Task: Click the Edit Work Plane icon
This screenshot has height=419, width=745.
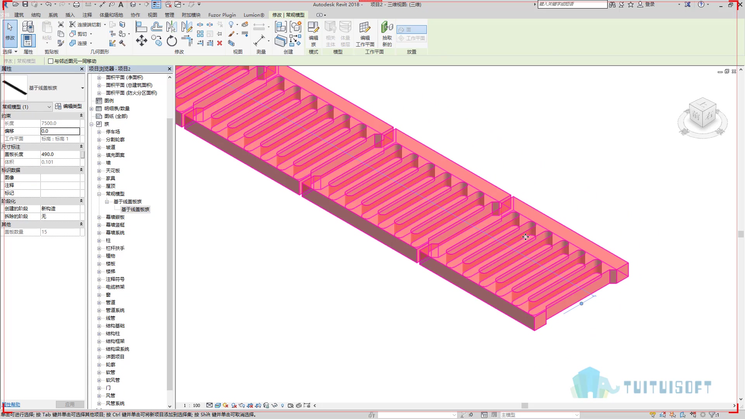Action: (365, 34)
